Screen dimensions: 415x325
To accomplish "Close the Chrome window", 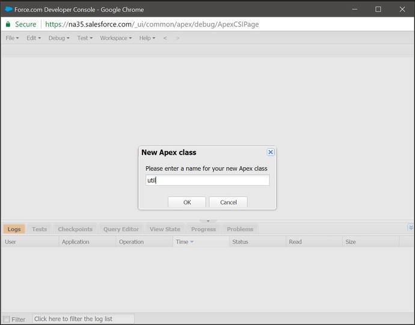I will [402, 9].
